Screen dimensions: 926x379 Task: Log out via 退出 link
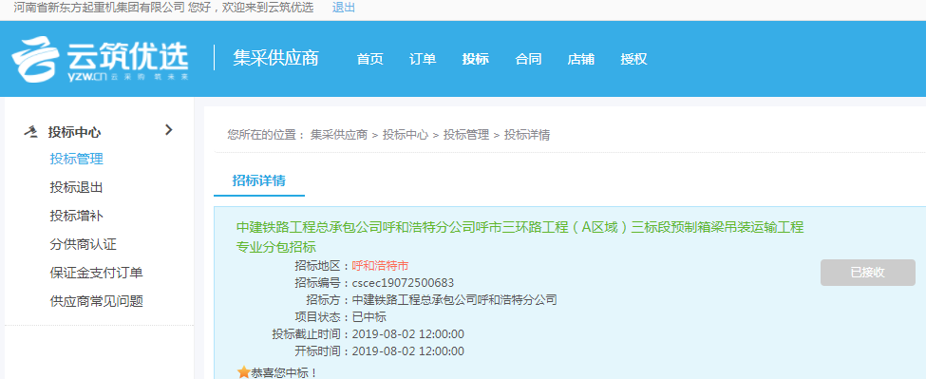click(x=344, y=8)
